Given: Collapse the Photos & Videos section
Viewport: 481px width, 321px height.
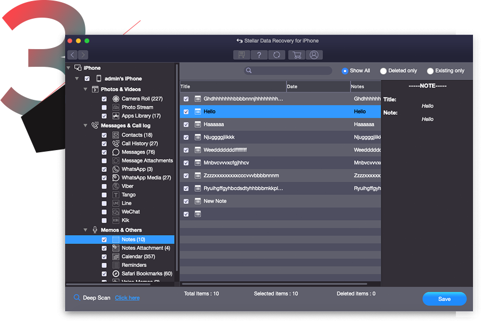Looking at the screenshot, I should [85, 89].
